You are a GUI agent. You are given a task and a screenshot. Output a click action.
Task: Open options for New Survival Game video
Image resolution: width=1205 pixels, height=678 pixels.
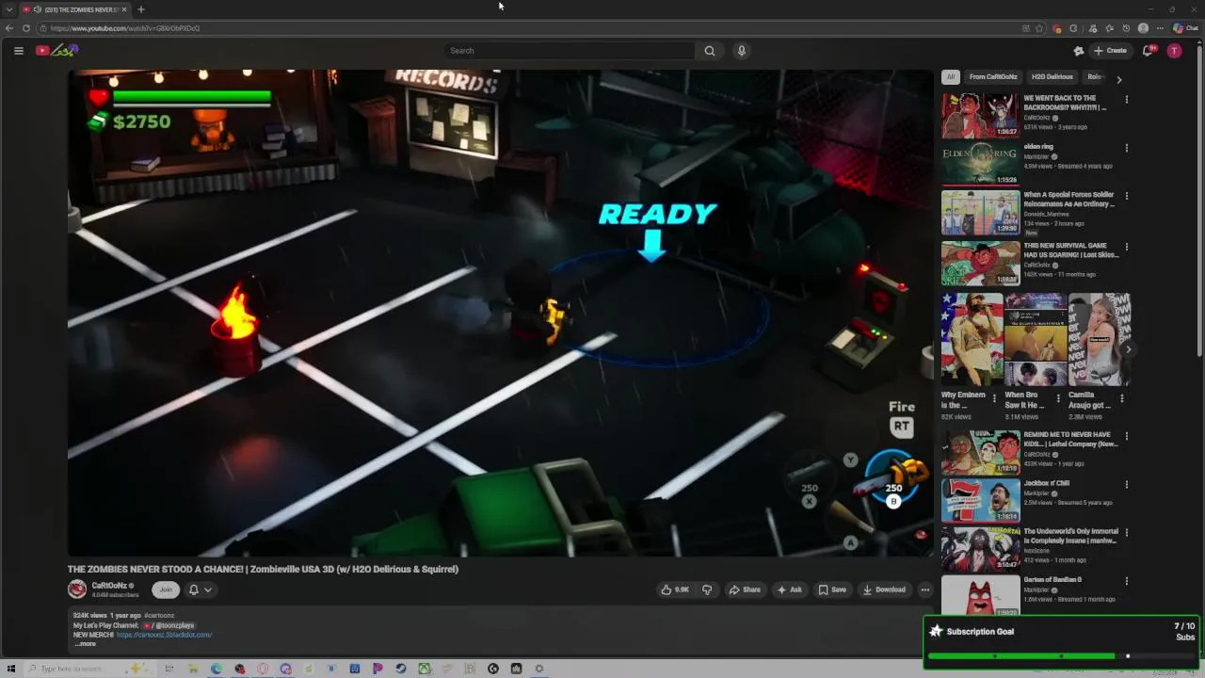pos(1127,247)
